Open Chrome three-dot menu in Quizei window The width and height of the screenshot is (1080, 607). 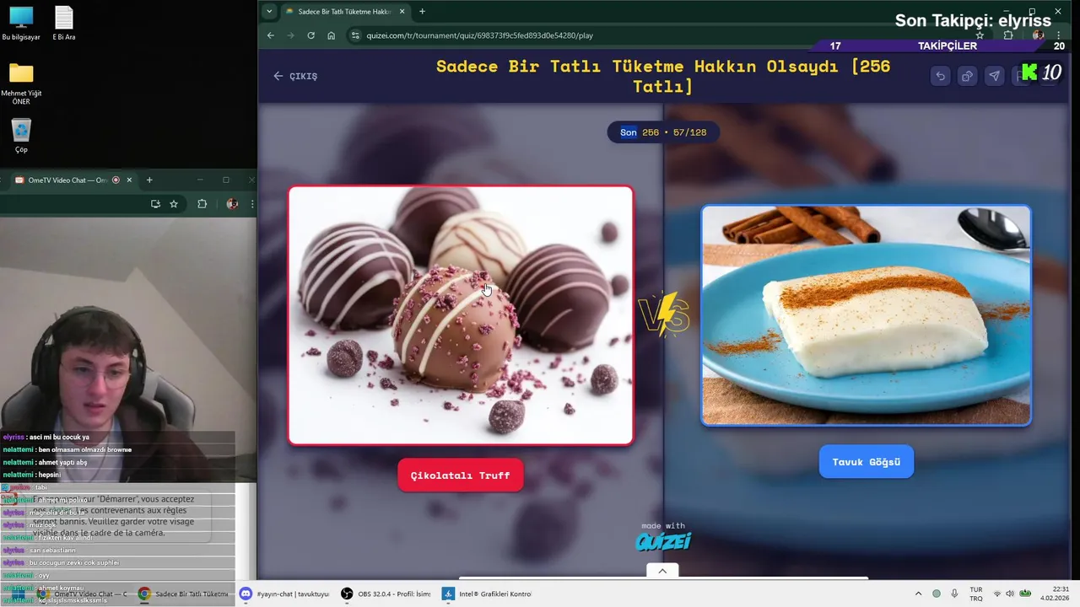tap(1058, 35)
